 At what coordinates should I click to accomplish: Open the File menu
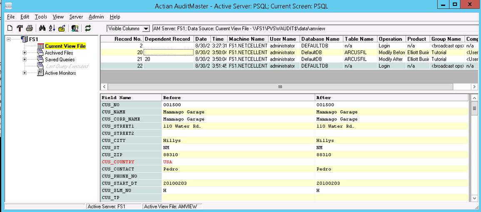[11, 17]
